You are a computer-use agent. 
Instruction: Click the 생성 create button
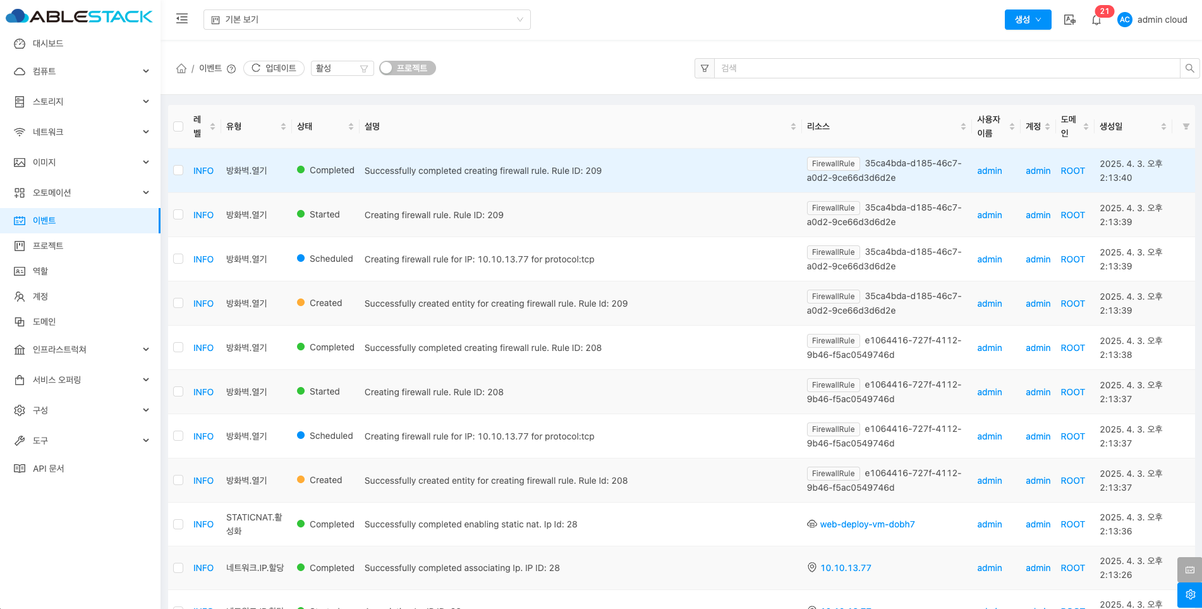[x=1028, y=20]
